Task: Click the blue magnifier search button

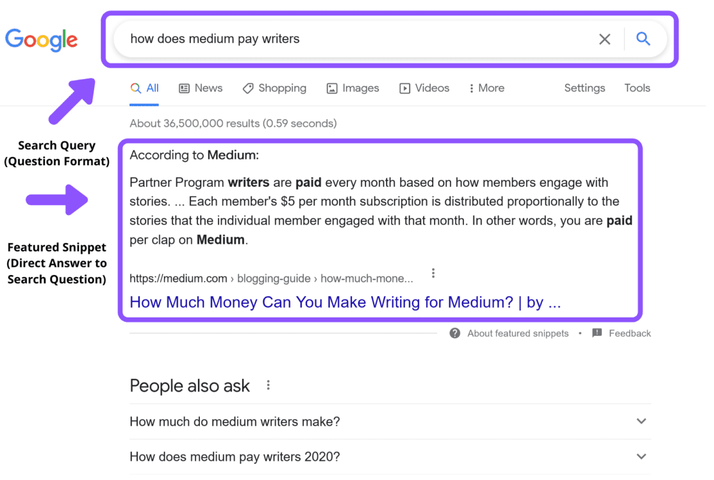Action: 643,38
